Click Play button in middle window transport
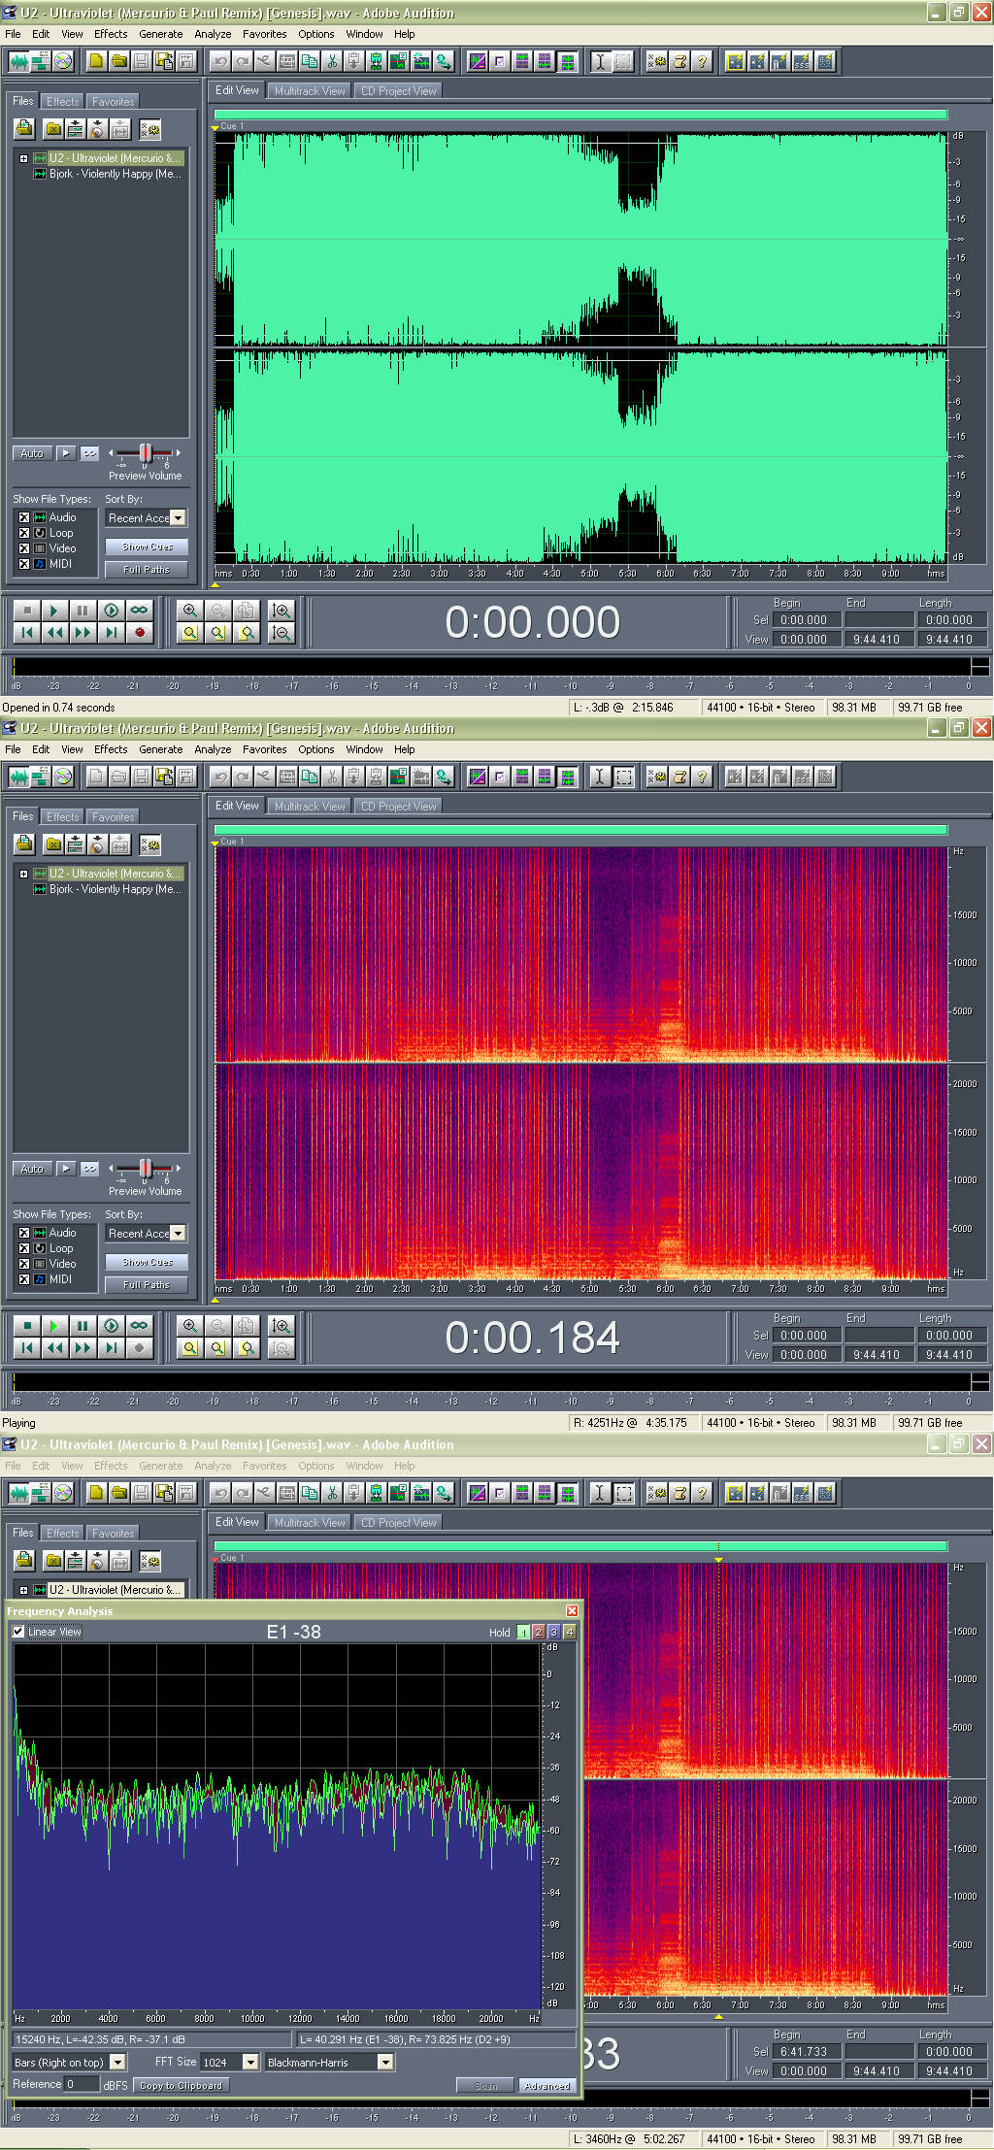994x2150 pixels. point(54,1325)
